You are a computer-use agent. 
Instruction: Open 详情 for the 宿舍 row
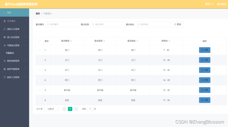coord(205,100)
